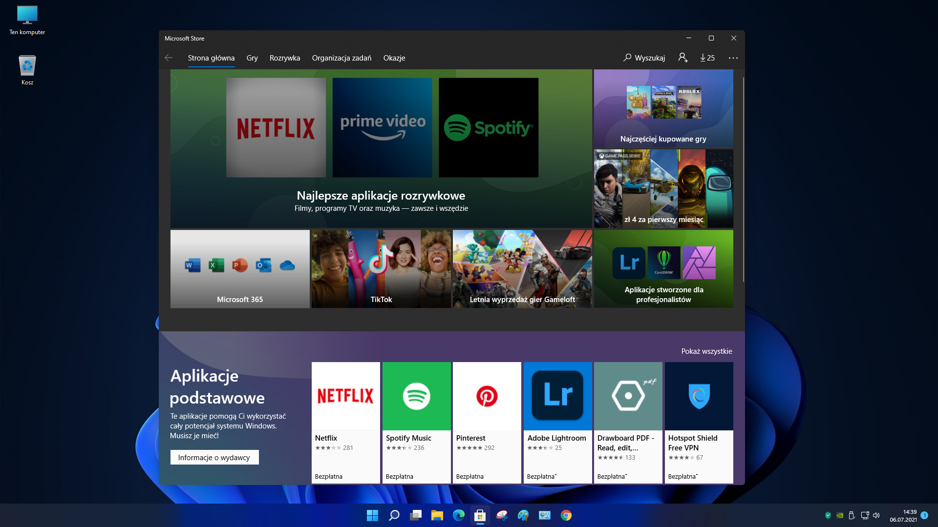The height and width of the screenshot is (527, 938).
Task: Open the Letnia wyprzedaż gier Gameloft tile
Action: (x=522, y=269)
